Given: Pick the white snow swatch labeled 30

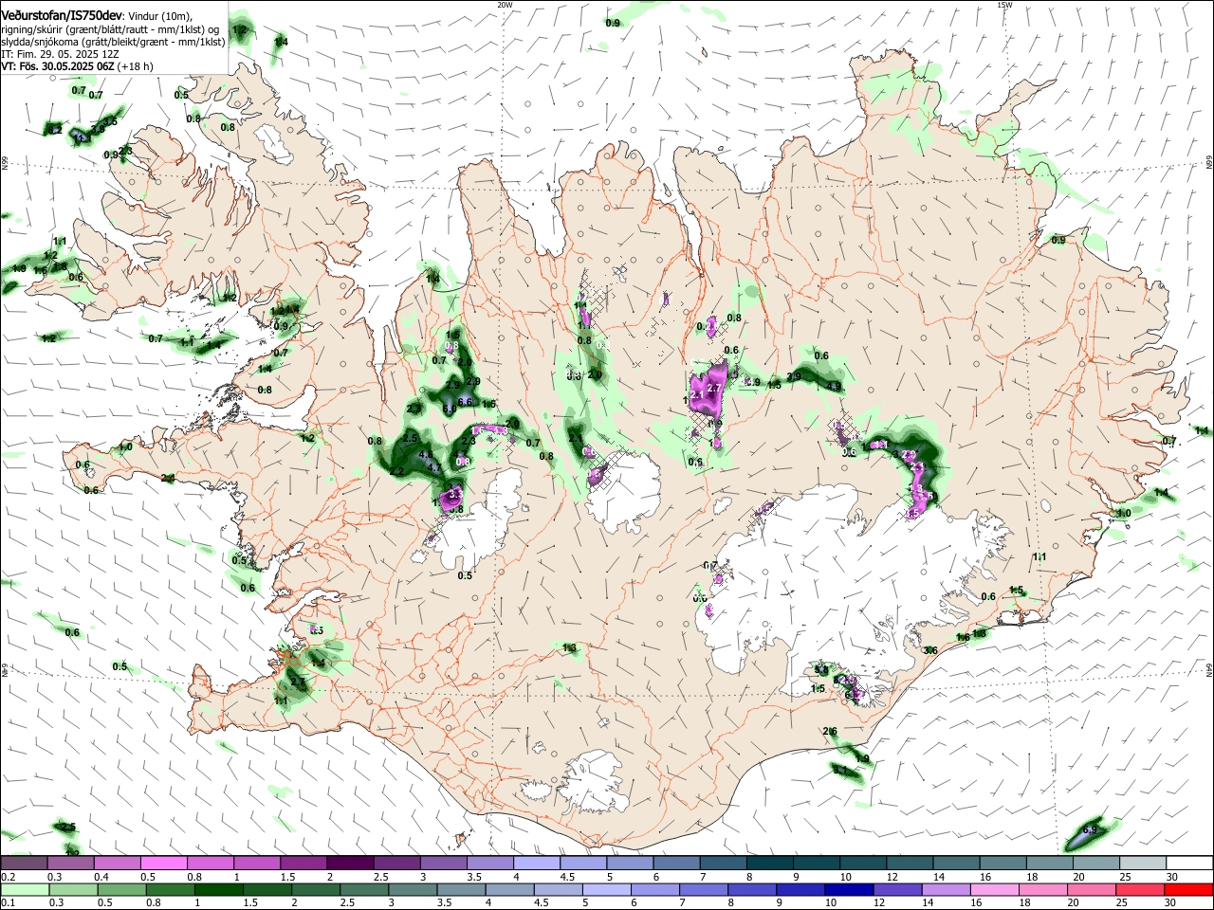Looking at the screenshot, I should 1189,864.
